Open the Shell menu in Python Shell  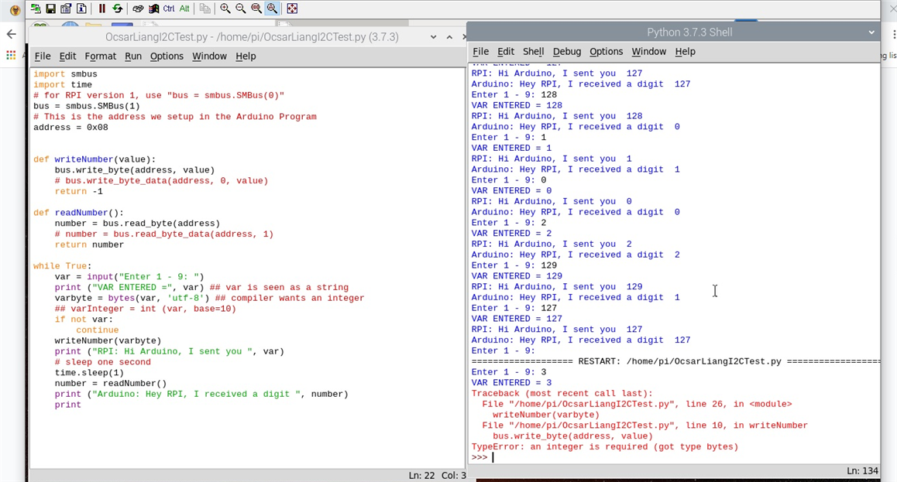tap(533, 52)
